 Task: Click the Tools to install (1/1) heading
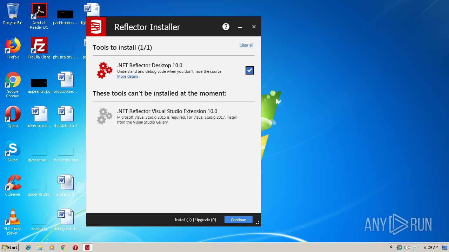coord(122,47)
